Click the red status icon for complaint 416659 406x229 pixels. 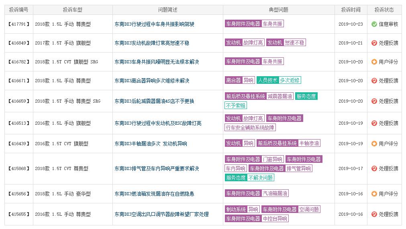374,101
